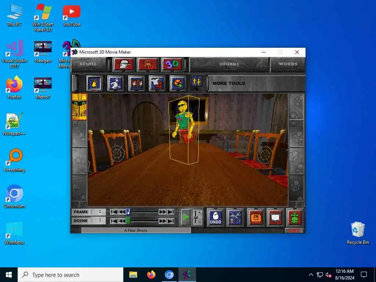Open the orange Portfolio bag icon
This screenshot has width=376, height=282.
[x=256, y=217]
